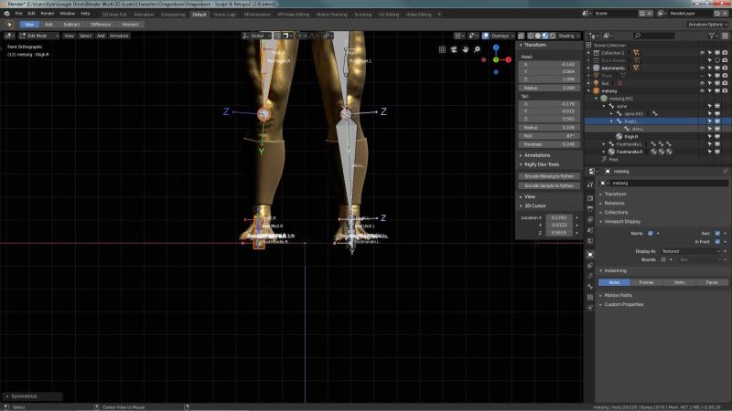Click the outliner filter funnel icon
The height and width of the screenshot is (411, 732).
point(712,36)
